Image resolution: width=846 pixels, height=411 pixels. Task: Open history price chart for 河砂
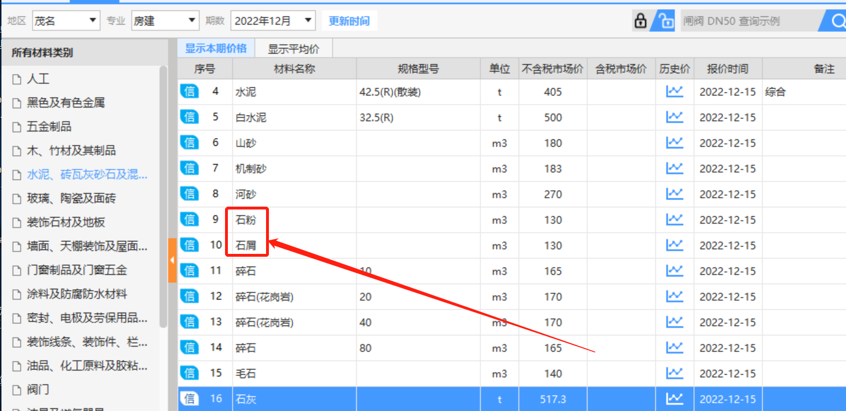[675, 194]
